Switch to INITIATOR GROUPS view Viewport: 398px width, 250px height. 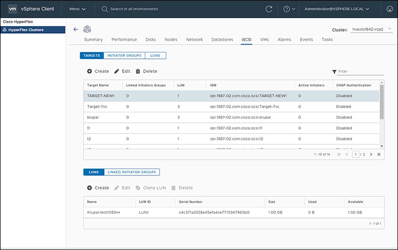pyautogui.click(x=124, y=56)
